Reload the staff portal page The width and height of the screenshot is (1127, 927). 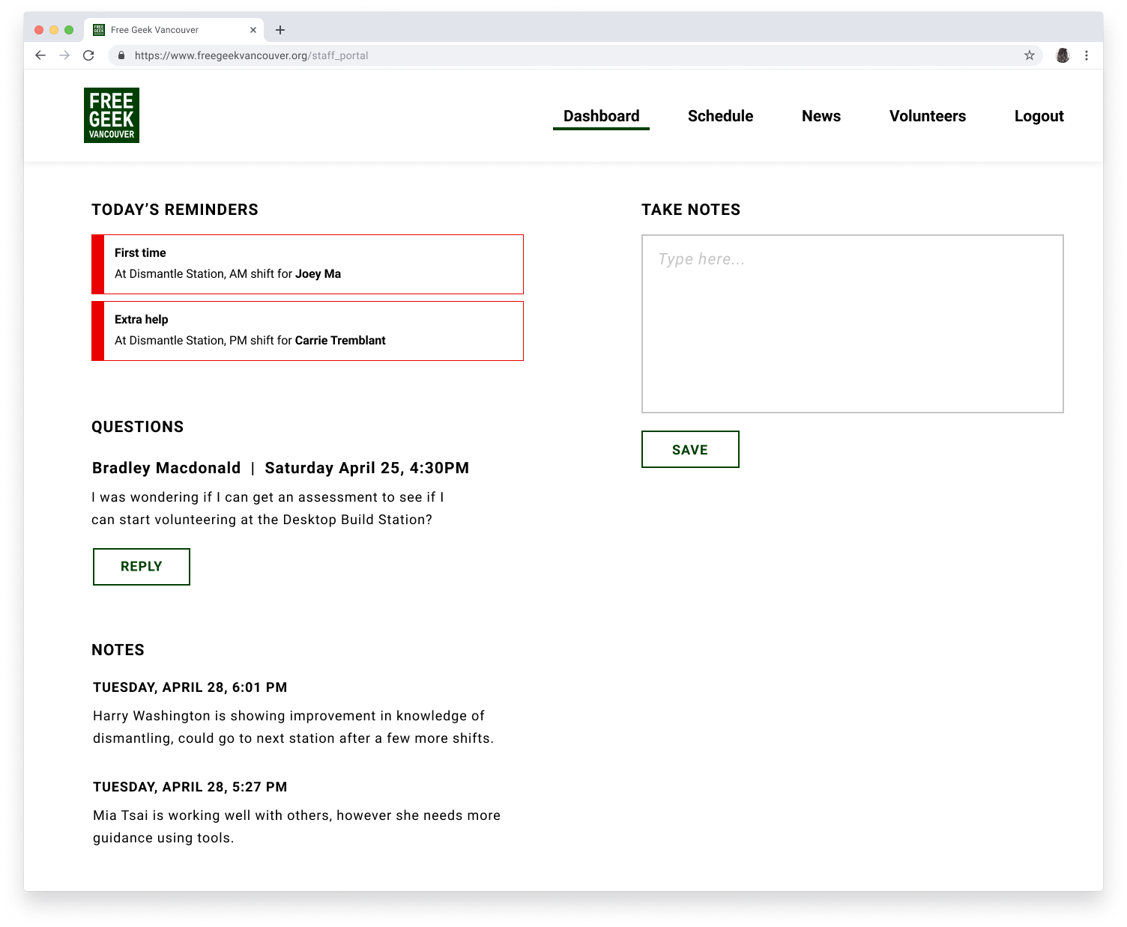click(x=88, y=55)
